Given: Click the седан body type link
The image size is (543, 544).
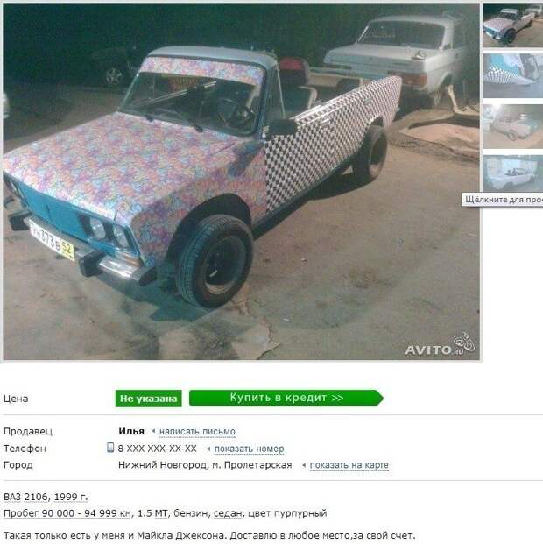Looking at the screenshot, I should click(x=228, y=513).
